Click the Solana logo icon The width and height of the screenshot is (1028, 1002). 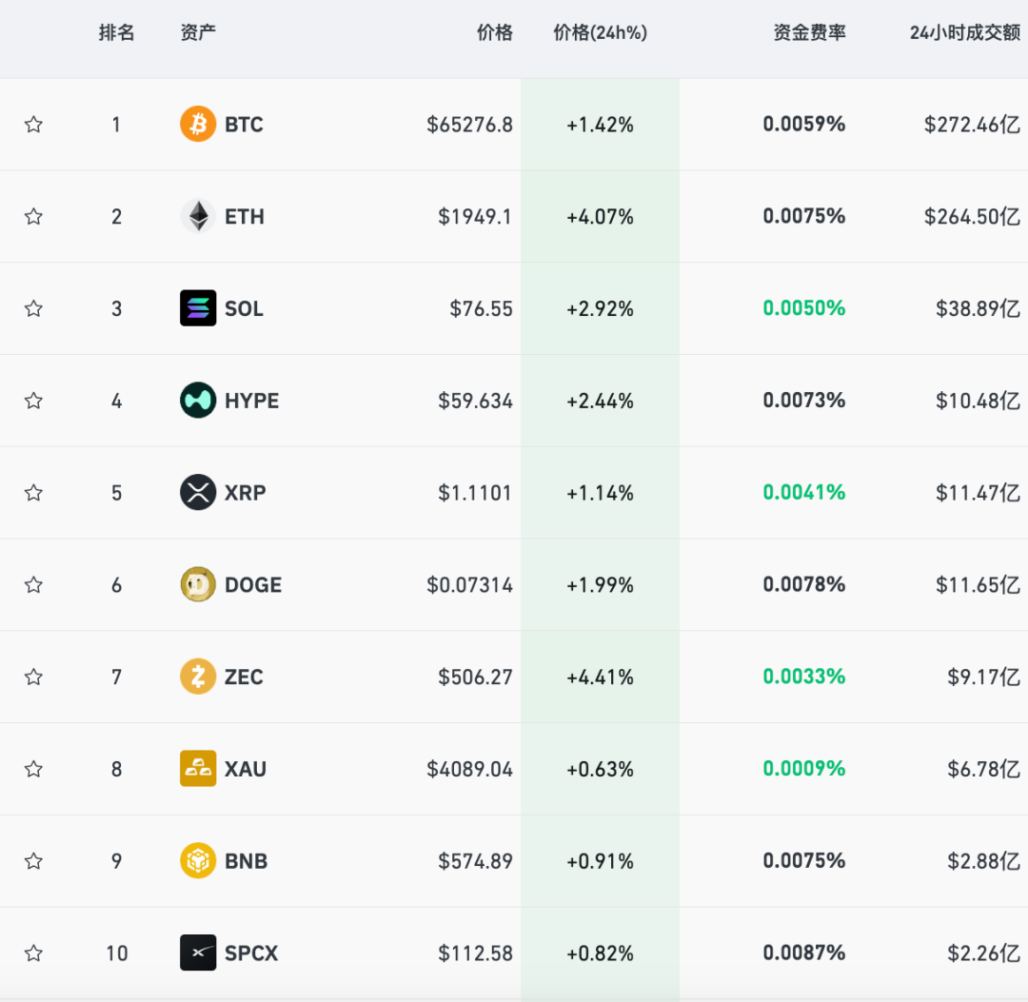(198, 308)
